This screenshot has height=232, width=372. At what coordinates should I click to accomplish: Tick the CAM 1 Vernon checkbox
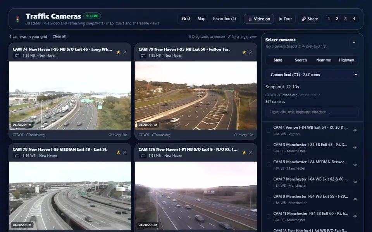(269, 130)
